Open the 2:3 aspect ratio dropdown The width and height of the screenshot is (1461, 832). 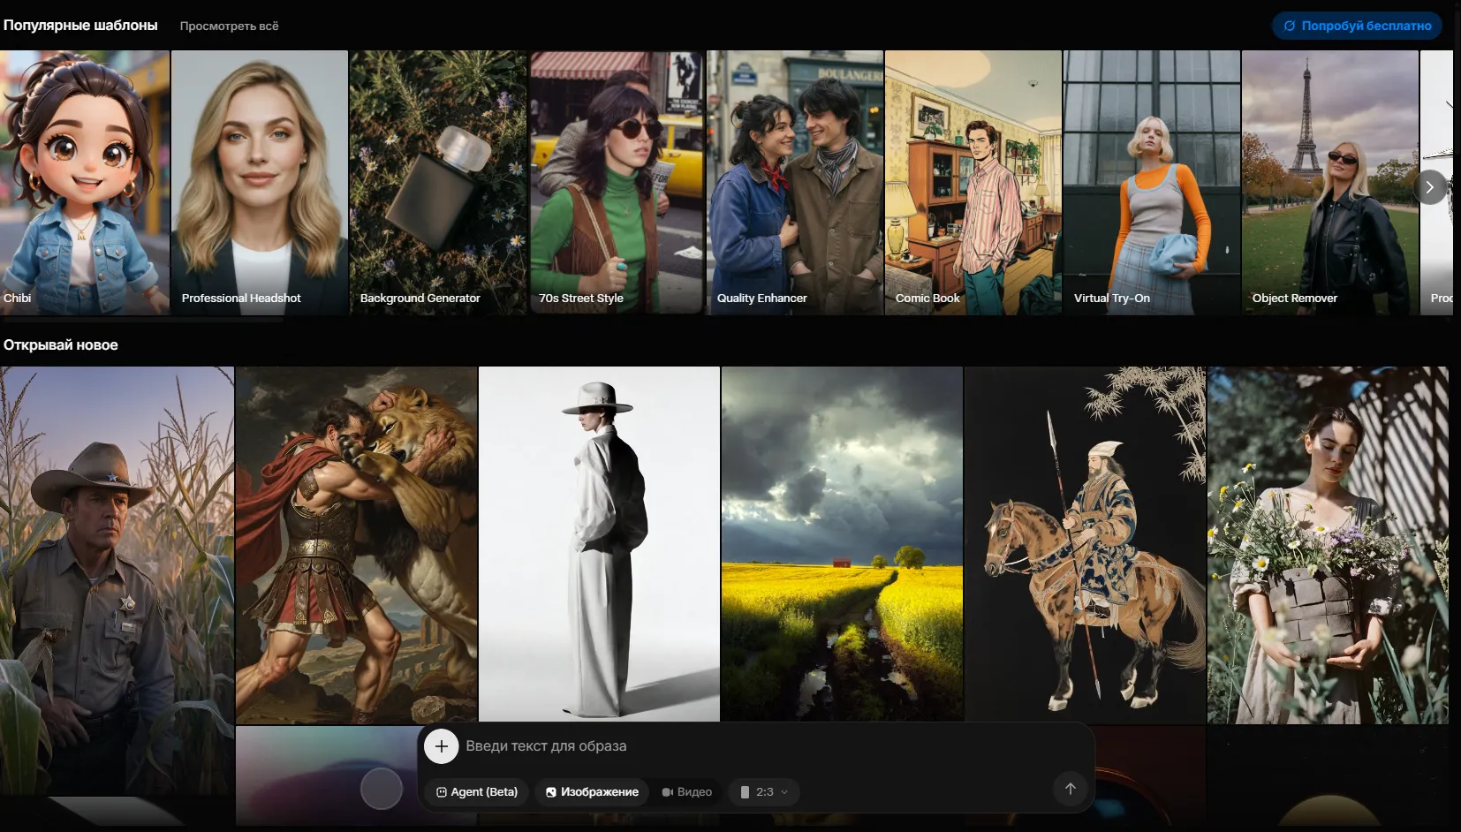pos(764,792)
